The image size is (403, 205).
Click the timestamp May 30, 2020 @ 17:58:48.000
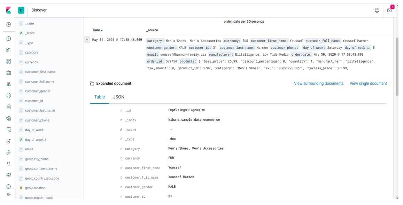point(117,40)
